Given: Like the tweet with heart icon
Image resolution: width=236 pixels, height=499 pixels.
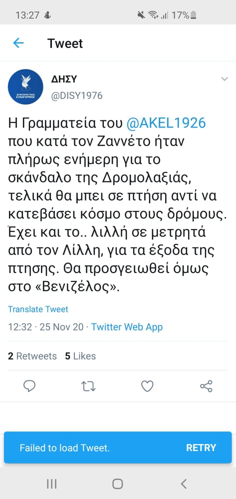Looking at the screenshot, I should pos(147,386).
